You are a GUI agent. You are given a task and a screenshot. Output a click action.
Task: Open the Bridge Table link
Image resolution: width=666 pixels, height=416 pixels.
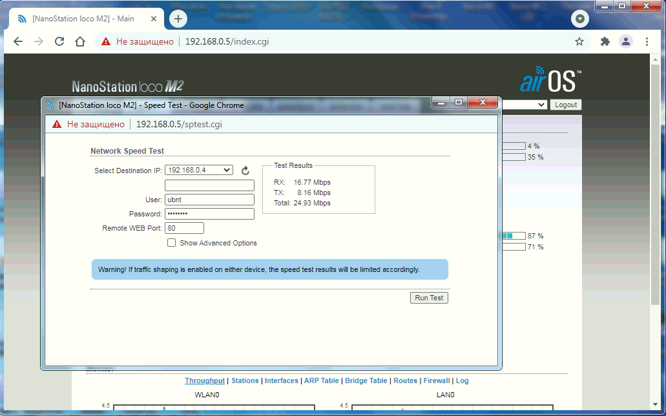[366, 380]
